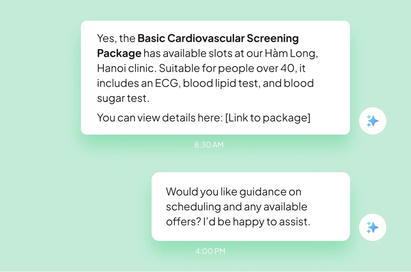Click the bold 'Basic Cardiovascular Screening' text

click(218, 38)
